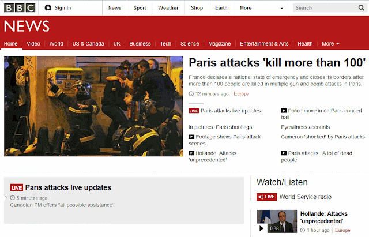The width and height of the screenshot is (369, 237).
Task: Open In pictures: Paris shootings
Action: [220, 127]
